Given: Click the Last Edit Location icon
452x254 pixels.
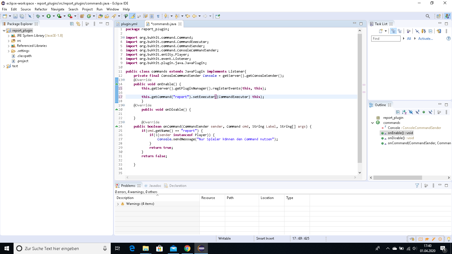Looking at the screenshot, I should pos(188,16).
